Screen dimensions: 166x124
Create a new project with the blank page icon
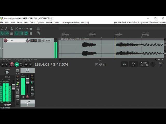(x=2, y=28)
